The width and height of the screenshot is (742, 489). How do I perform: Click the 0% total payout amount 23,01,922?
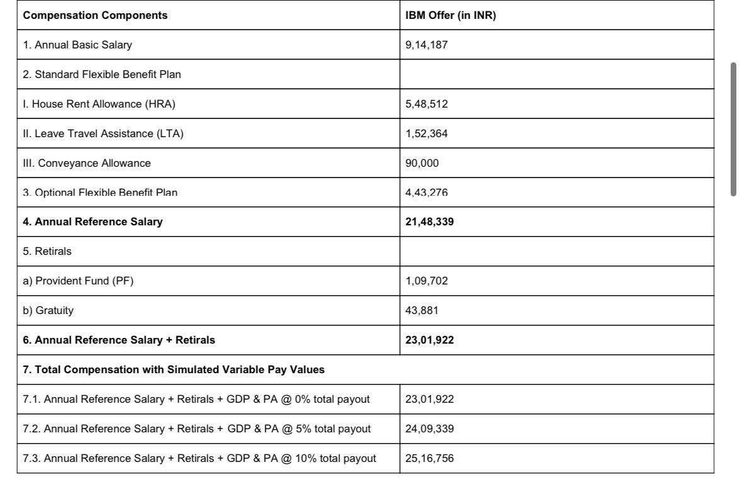pos(430,399)
